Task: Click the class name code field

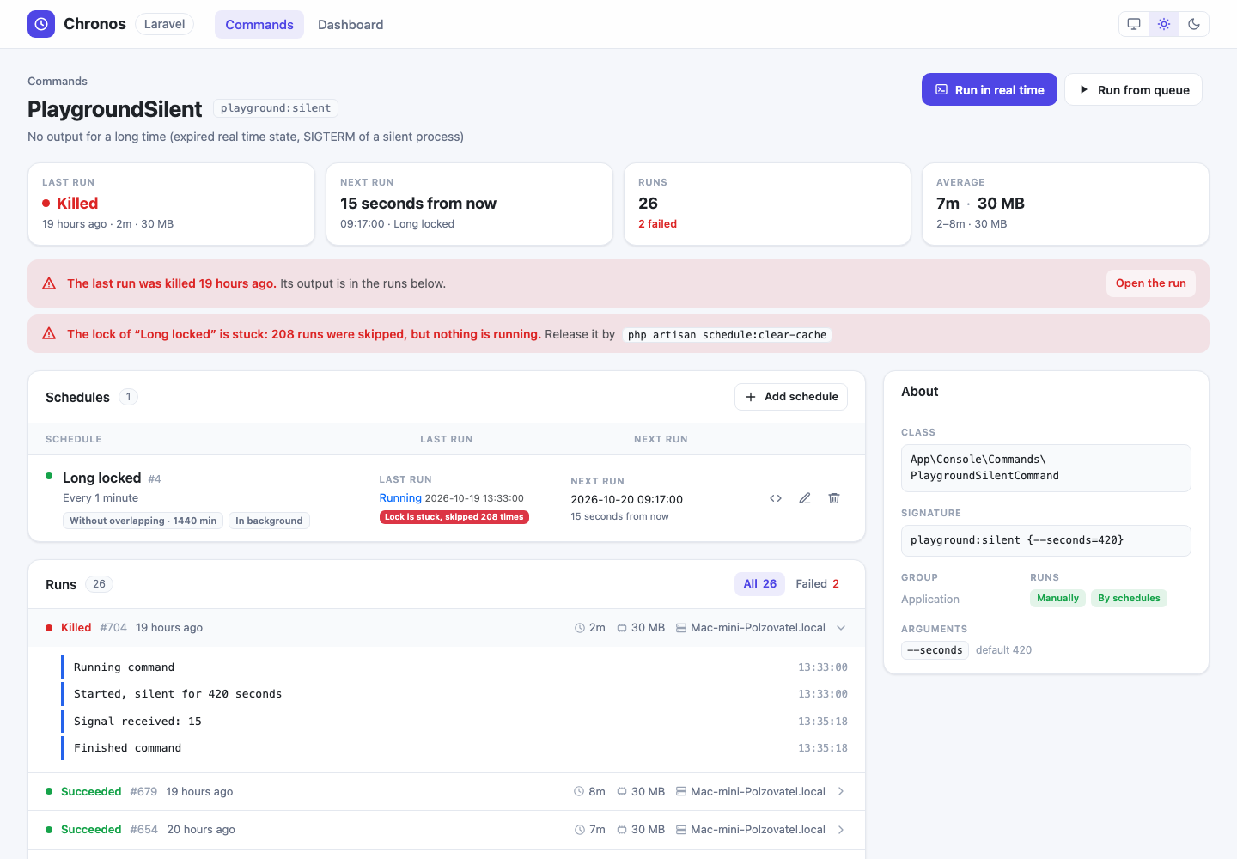Action: [x=1046, y=468]
